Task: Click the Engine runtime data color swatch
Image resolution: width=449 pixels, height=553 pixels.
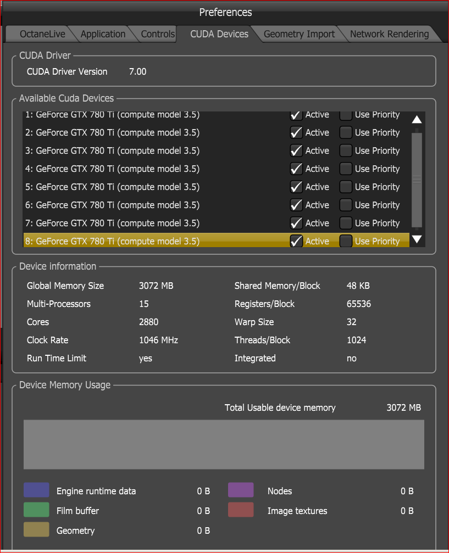Action: 36,490
